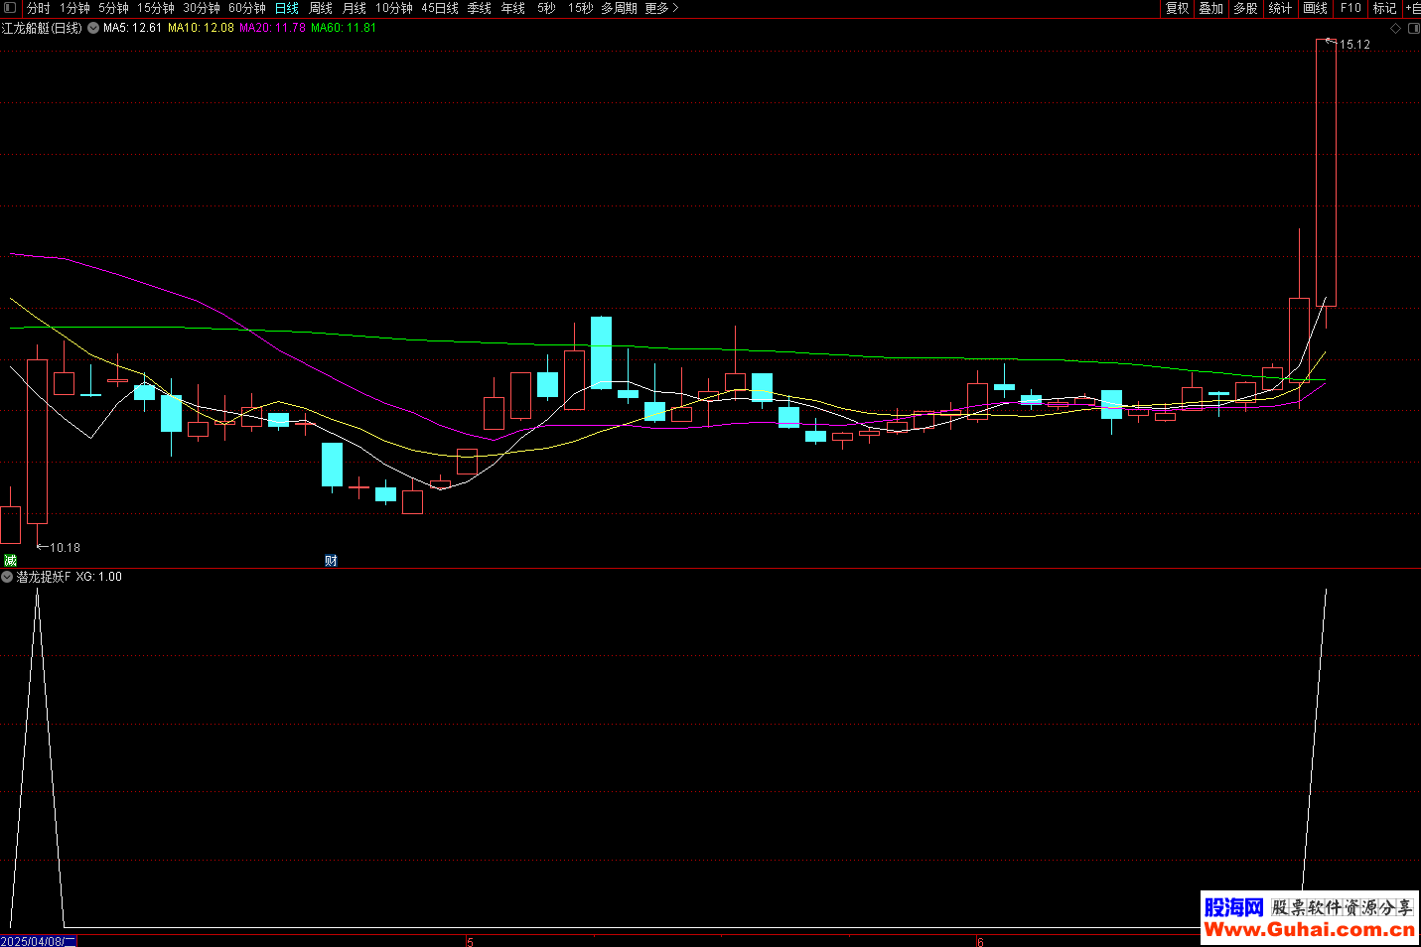Click the +自 add-to-watchlist button
This screenshot has height=947, width=1421.
tap(1412, 8)
